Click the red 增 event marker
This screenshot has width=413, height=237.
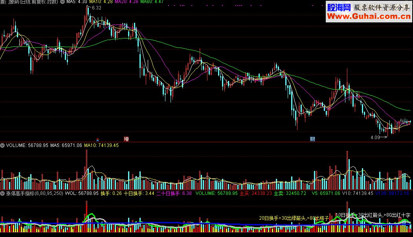[x=127, y=139]
